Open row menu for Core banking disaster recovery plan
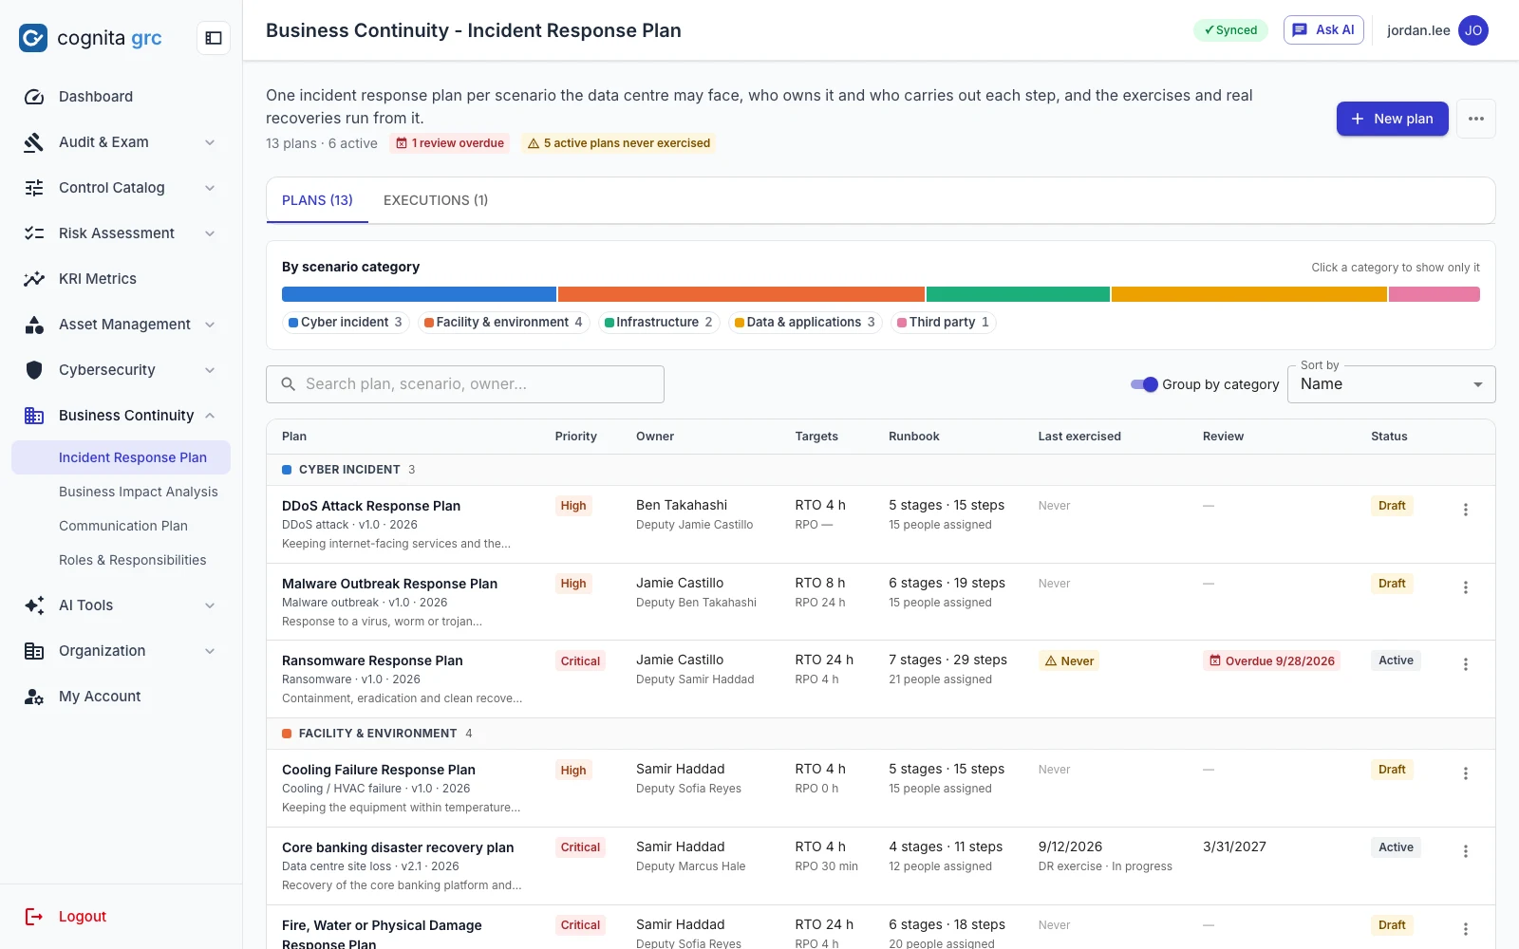This screenshot has height=949, width=1519. tap(1466, 851)
